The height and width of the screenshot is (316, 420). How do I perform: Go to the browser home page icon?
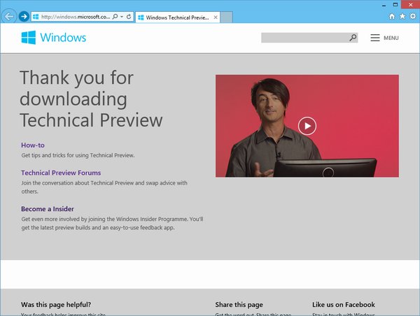pos(392,17)
